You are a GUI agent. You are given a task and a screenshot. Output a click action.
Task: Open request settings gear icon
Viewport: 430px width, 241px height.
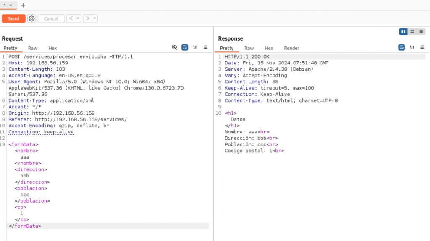[x=31, y=18]
